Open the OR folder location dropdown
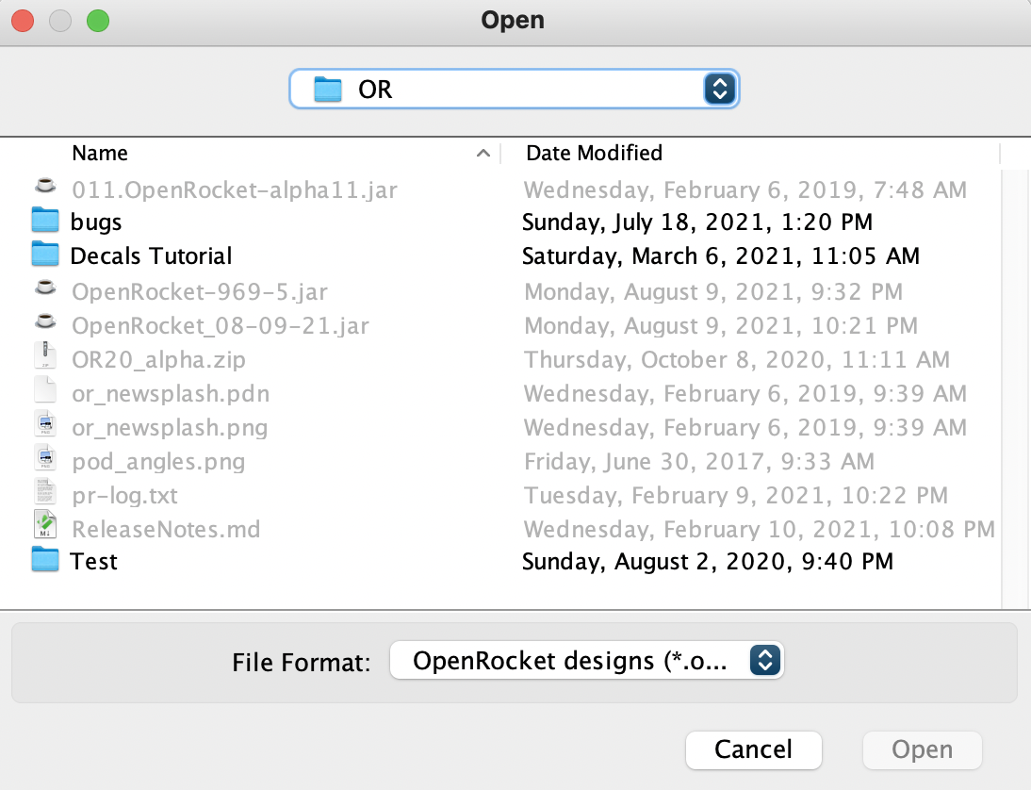 pyautogui.click(x=719, y=89)
